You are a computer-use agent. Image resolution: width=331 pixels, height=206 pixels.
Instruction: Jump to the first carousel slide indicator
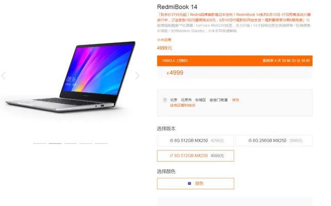click(40, 144)
